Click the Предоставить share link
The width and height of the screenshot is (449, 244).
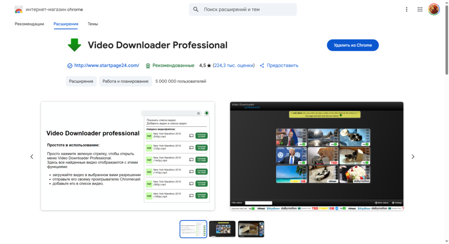(x=282, y=65)
